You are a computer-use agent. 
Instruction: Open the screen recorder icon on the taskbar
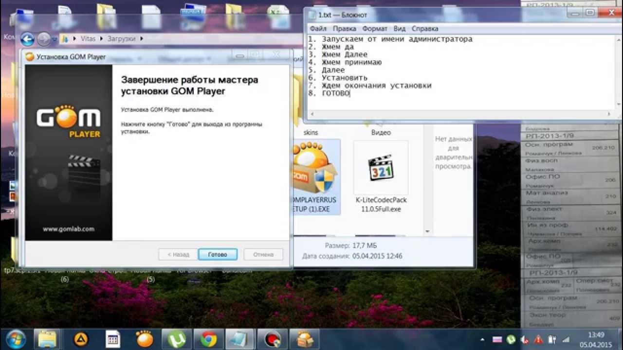tap(273, 339)
